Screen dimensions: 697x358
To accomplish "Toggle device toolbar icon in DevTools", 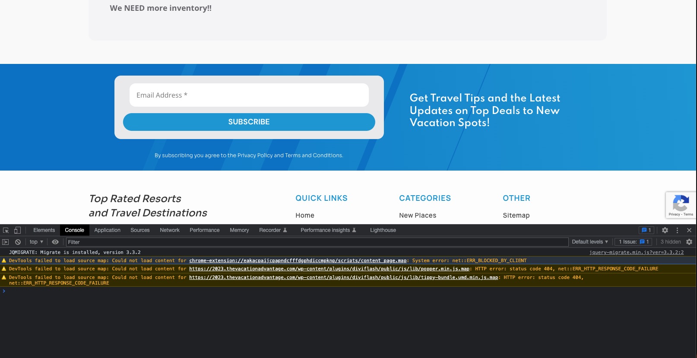I will tap(17, 230).
